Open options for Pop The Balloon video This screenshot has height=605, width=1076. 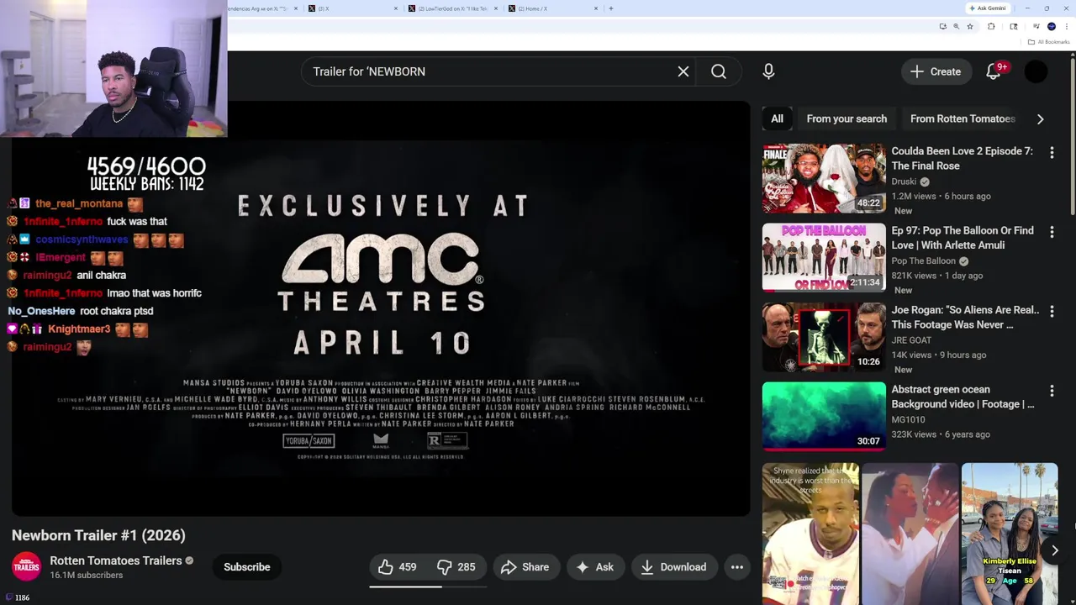1052,232
